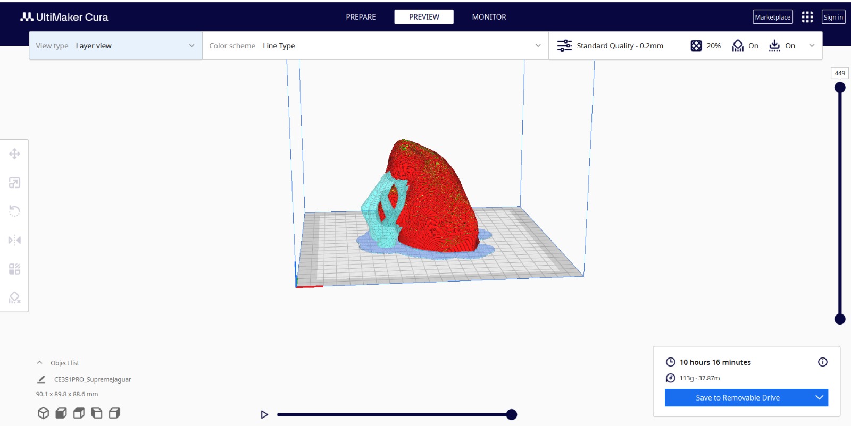Expand the print settings panel chevron
Viewport: 851px width, 426px height.
(x=812, y=46)
